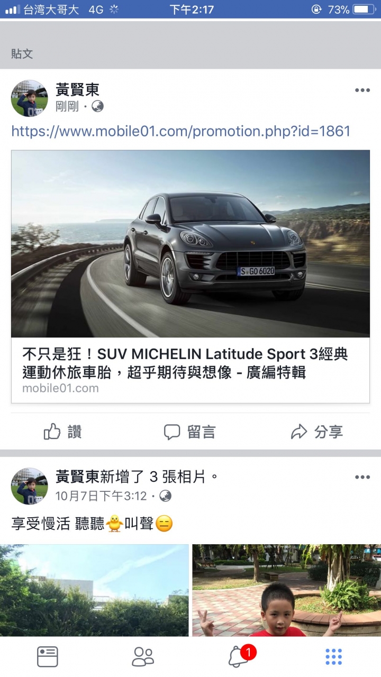The height and width of the screenshot is (677, 381).
Task: Open the Friends tab icon
Action: pos(143,657)
